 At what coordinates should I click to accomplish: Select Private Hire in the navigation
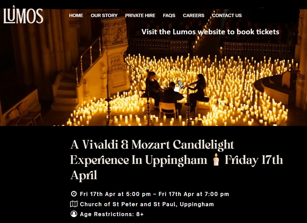click(140, 15)
